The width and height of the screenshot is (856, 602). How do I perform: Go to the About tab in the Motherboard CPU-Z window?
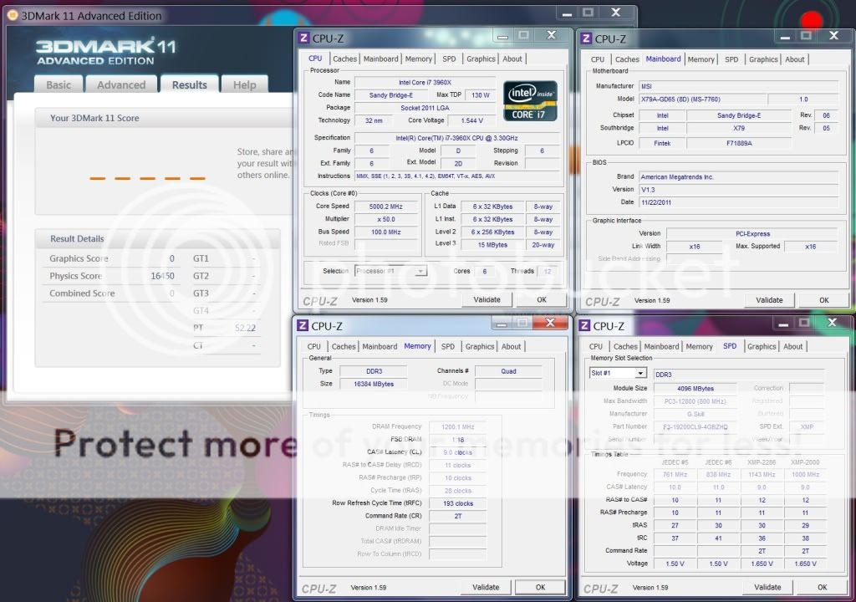pos(795,59)
